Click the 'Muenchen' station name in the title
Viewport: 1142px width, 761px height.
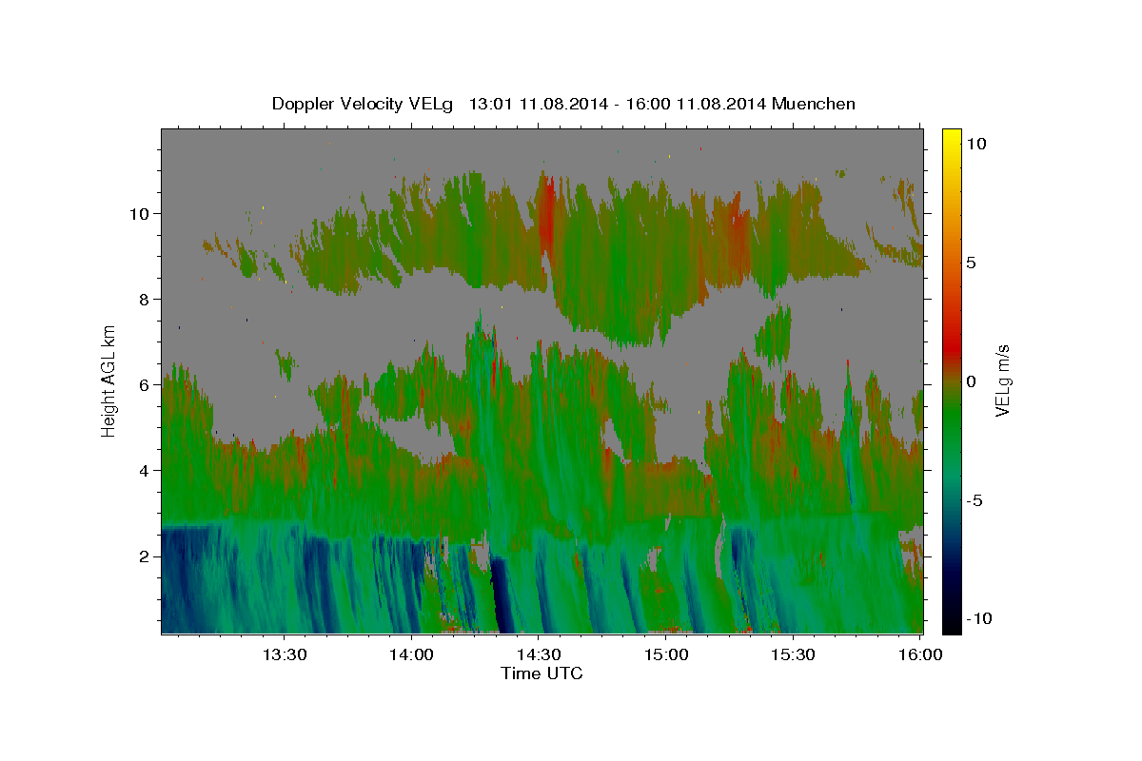pyautogui.click(x=815, y=104)
